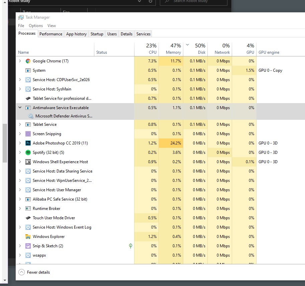Click the Screen Snipping app icon
The width and height of the screenshot is (305, 286).
click(28, 134)
